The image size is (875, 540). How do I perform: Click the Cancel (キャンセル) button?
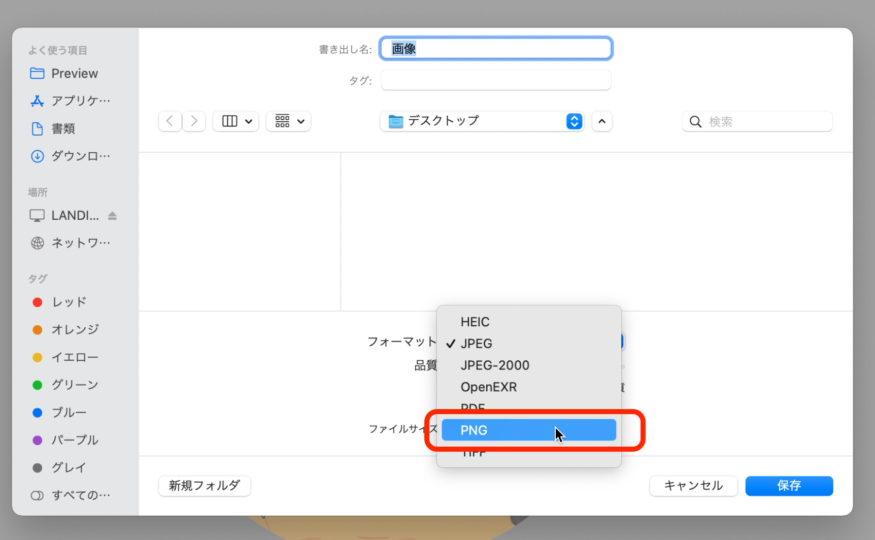693,486
